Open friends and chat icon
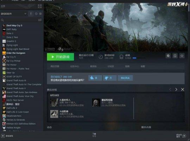190x141 pixels. (184, 136)
